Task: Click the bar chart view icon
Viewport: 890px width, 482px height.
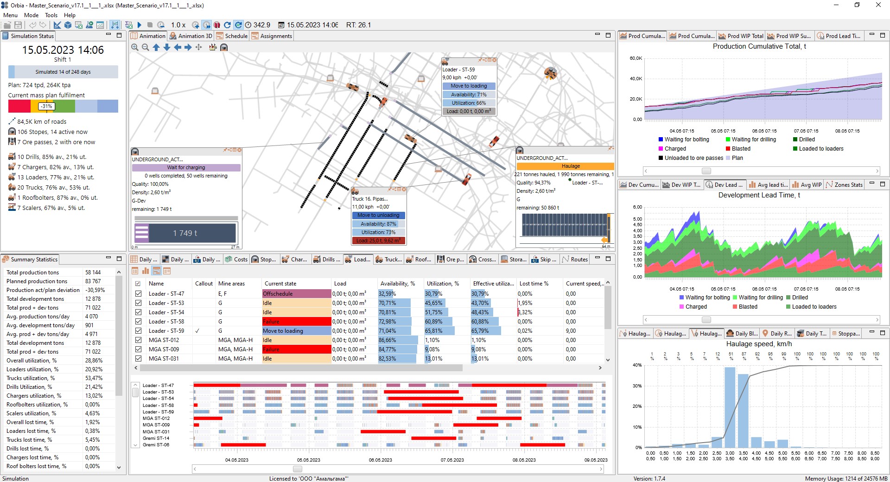Action: (146, 271)
